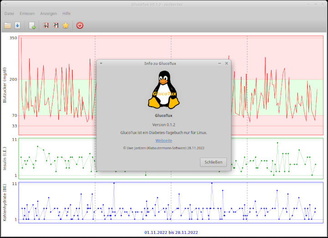This screenshot has width=328, height=238.
Task: Open the Einlesen menu
Action: [27, 13]
